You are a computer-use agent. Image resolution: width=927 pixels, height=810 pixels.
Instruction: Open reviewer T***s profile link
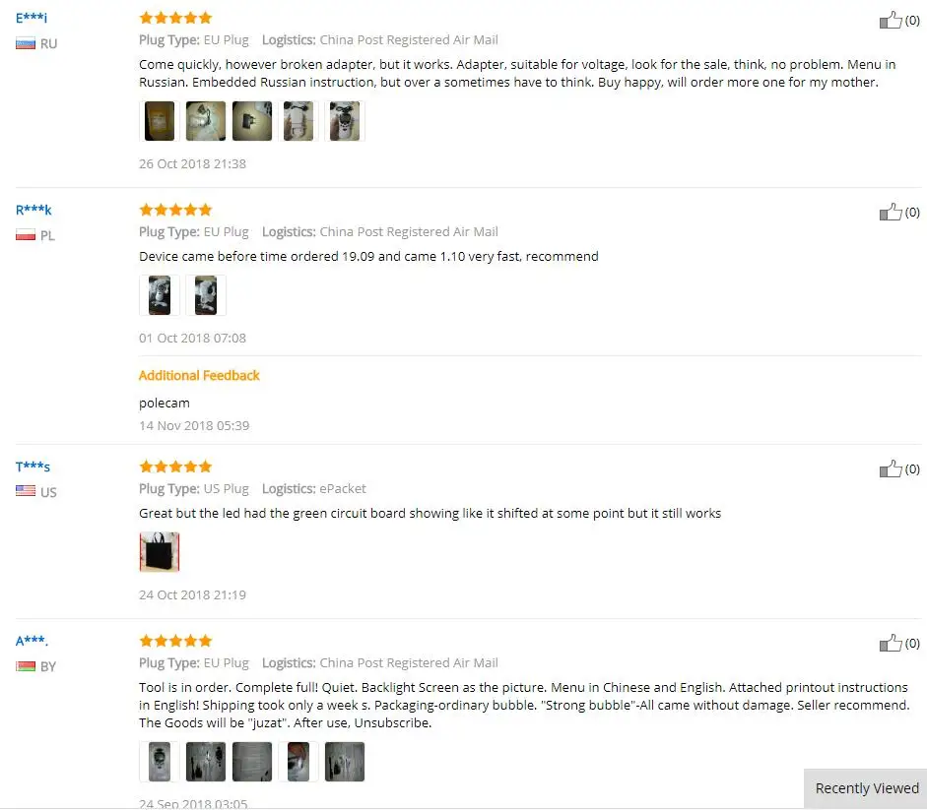tap(33, 467)
